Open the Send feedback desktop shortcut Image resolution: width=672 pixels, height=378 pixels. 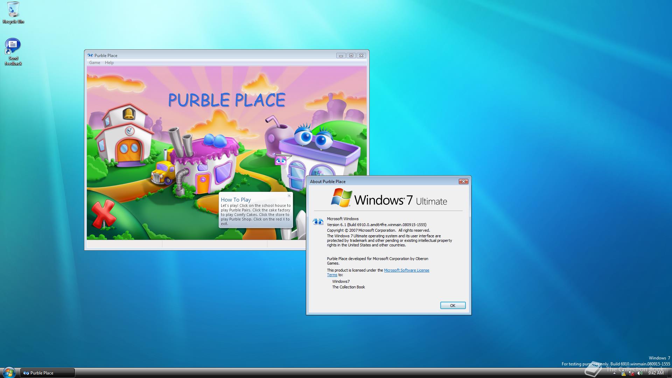13,52
